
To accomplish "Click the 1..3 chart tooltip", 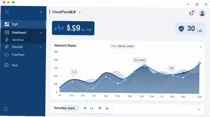I will tap(74, 72).
